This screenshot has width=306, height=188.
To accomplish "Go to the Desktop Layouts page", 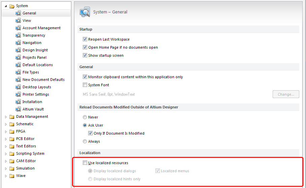I will click(37, 87).
